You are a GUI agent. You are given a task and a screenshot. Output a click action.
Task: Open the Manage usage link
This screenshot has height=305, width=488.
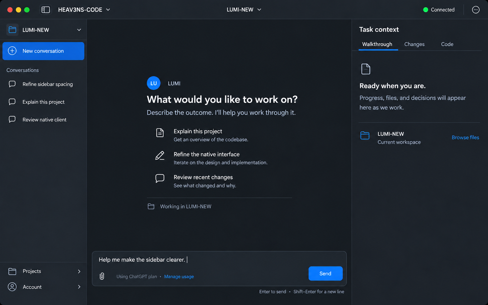(179, 276)
